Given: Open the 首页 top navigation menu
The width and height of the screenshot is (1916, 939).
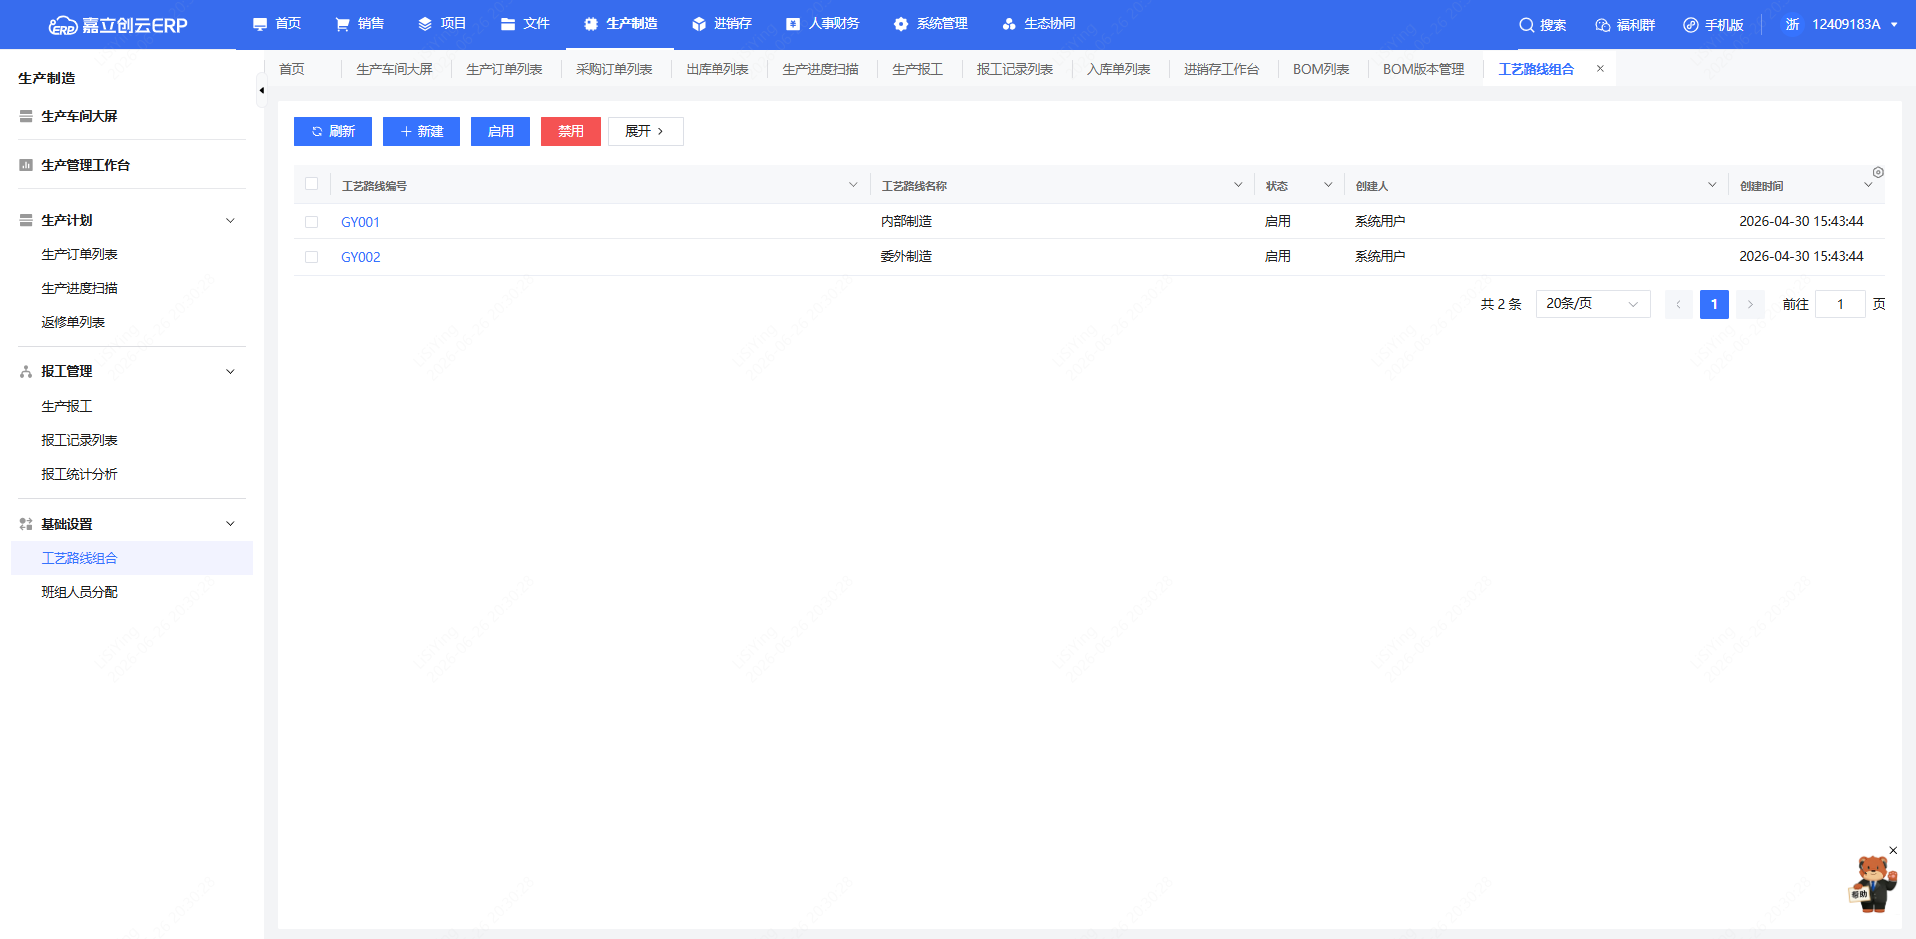Looking at the screenshot, I should click(x=276, y=24).
